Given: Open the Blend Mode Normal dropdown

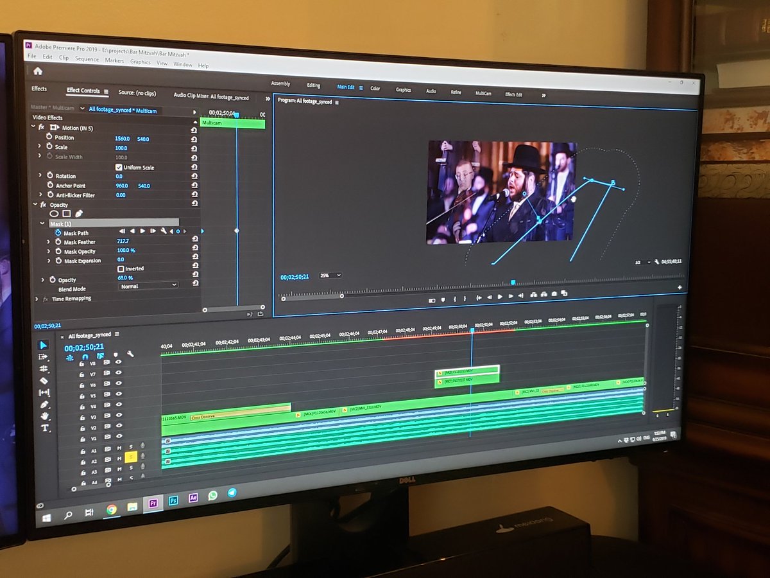Looking at the screenshot, I should 148,286.
